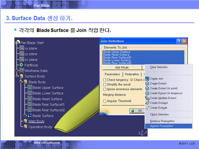The height and width of the screenshot is (149, 199).
Task: Click the Join Definition help question-mark icon
Action: pos(179,41)
